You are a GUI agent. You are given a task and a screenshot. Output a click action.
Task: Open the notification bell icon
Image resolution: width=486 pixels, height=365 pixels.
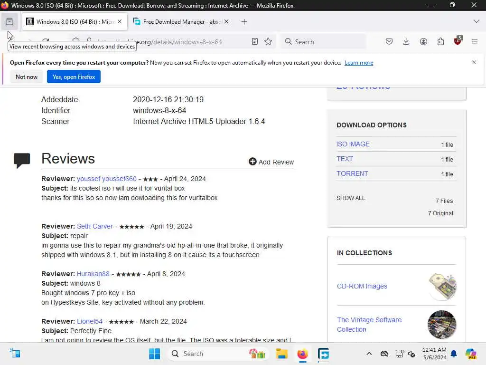pyautogui.click(x=454, y=354)
